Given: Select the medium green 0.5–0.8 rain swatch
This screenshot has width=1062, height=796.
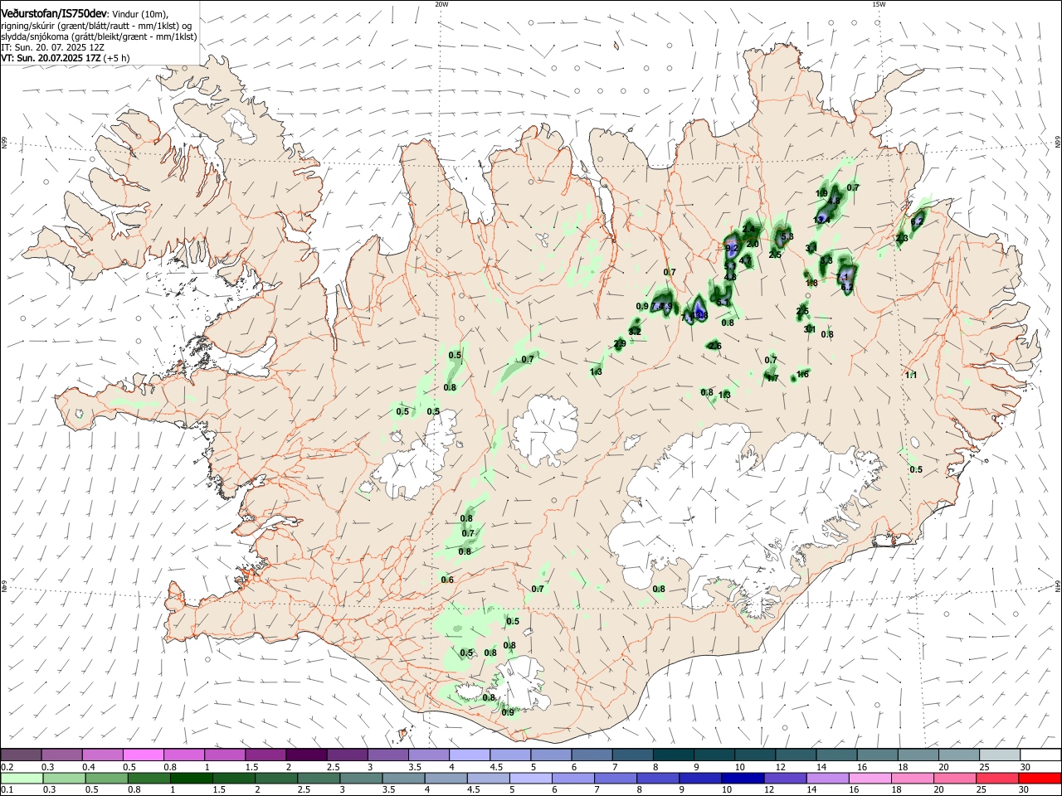Looking at the screenshot, I should coord(108,778).
